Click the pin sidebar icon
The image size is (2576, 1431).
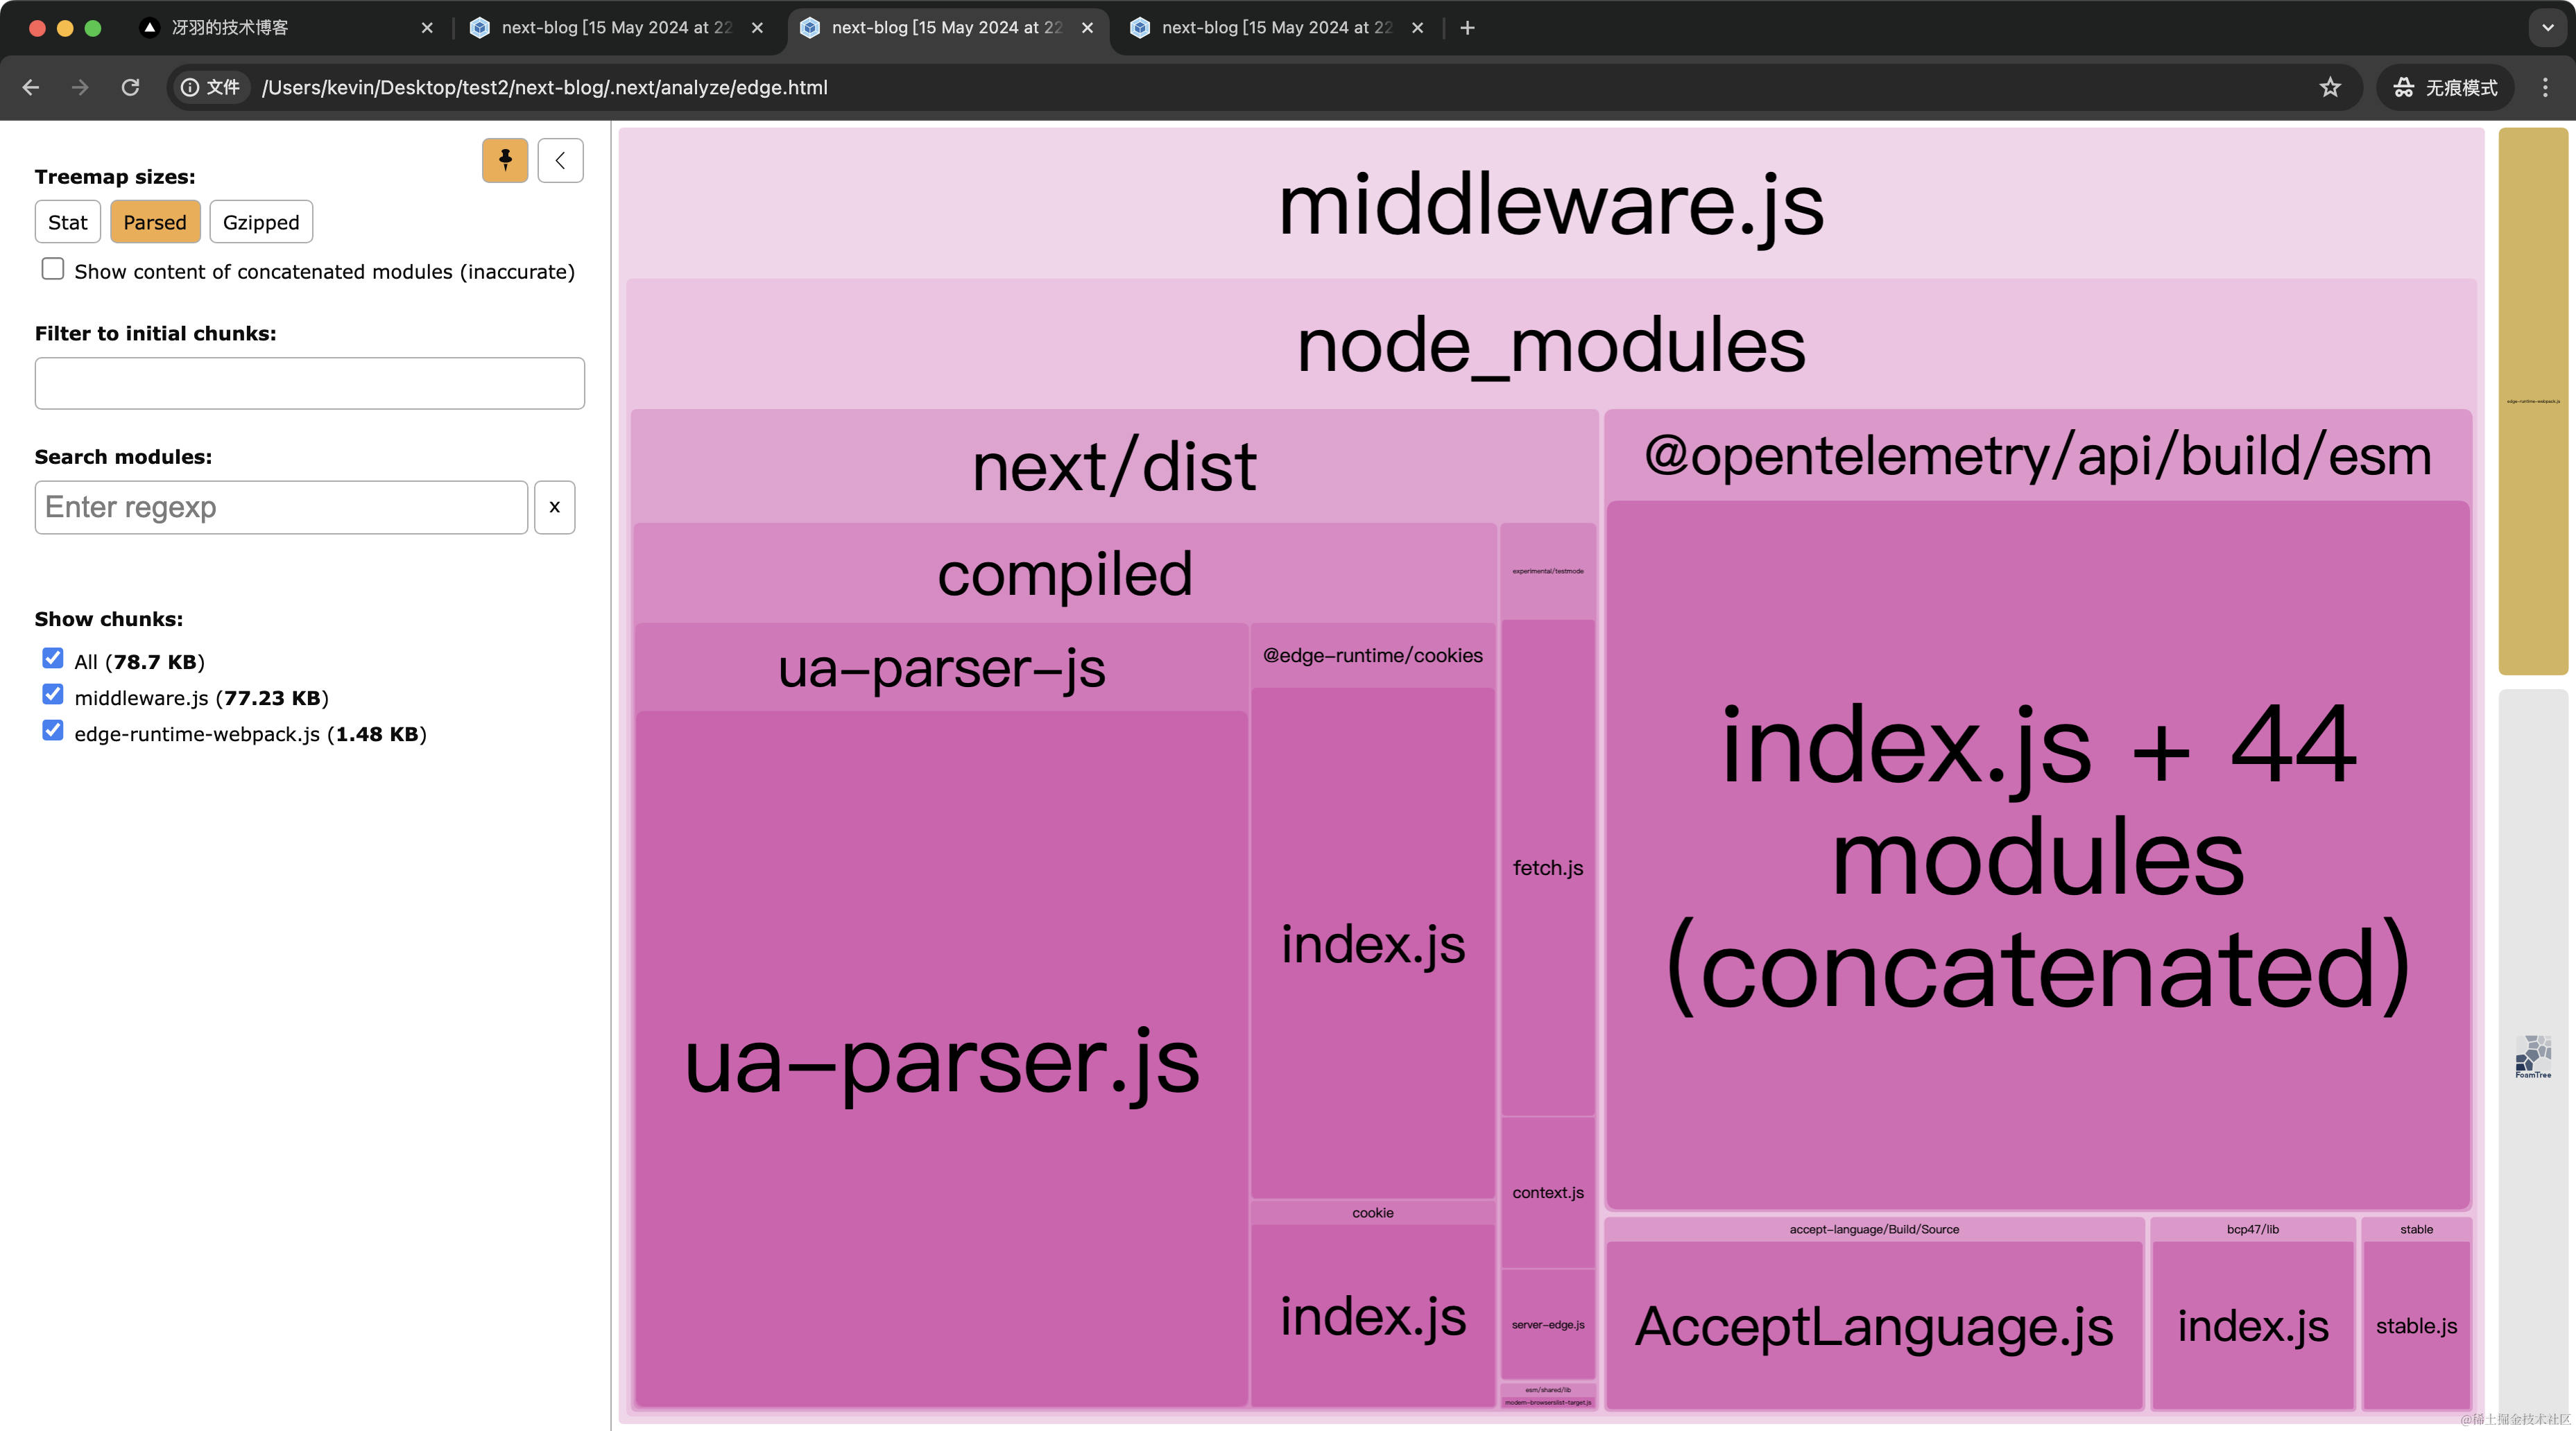click(505, 160)
